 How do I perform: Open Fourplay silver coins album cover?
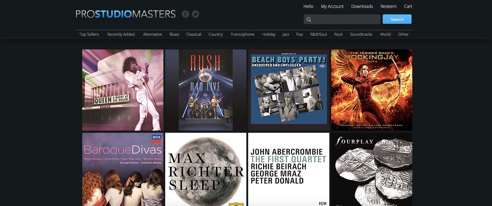pos(372,169)
